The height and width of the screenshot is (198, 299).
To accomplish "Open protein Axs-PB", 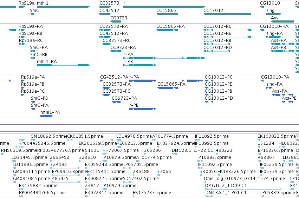I will (287, 102).
